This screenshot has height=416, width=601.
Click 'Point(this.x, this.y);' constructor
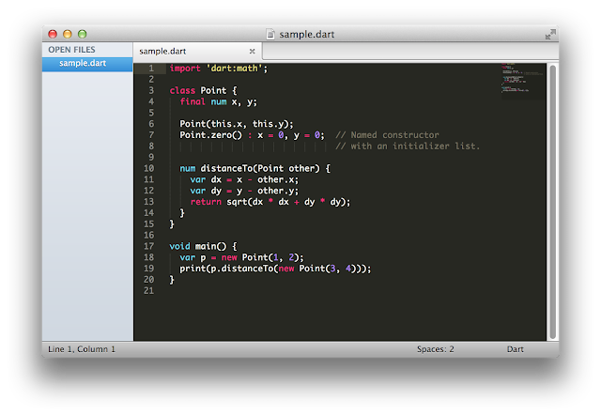pyautogui.click(x=237, y=124)
